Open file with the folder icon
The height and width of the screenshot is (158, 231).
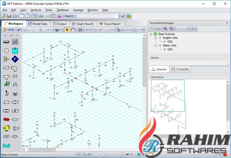point(3,16)
